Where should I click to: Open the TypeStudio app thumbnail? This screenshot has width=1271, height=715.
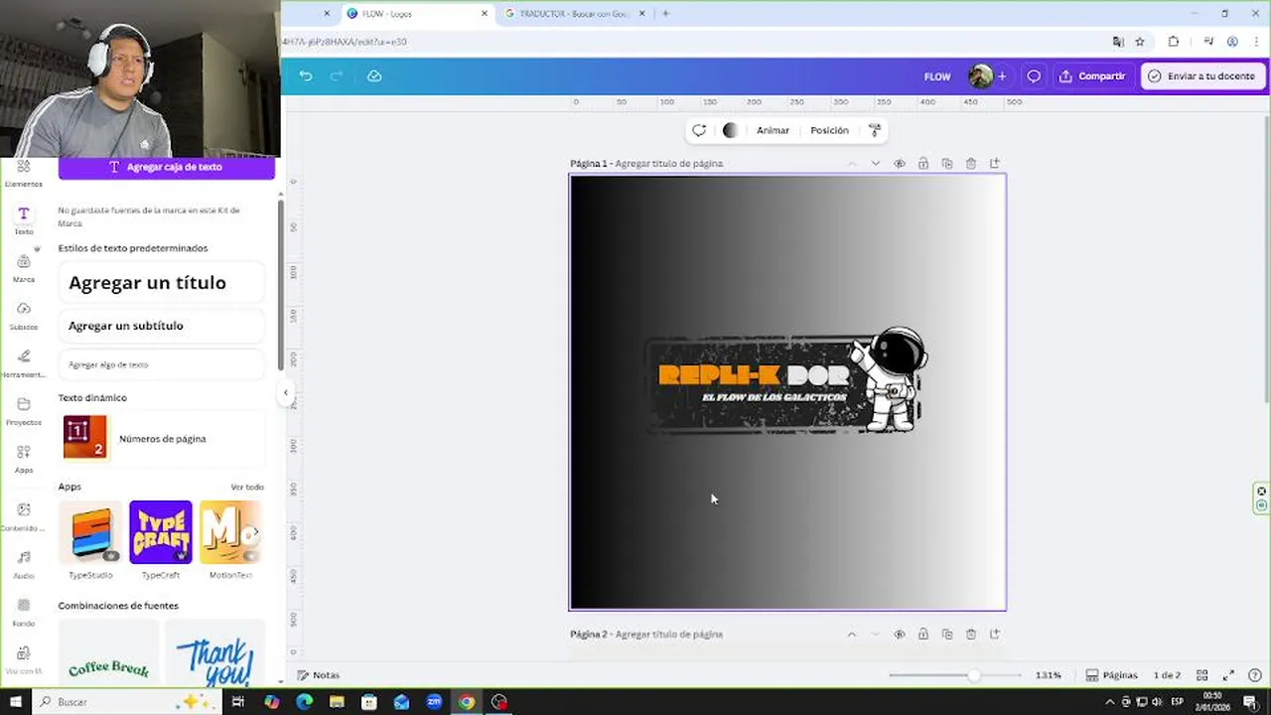[x=90, y=532]
